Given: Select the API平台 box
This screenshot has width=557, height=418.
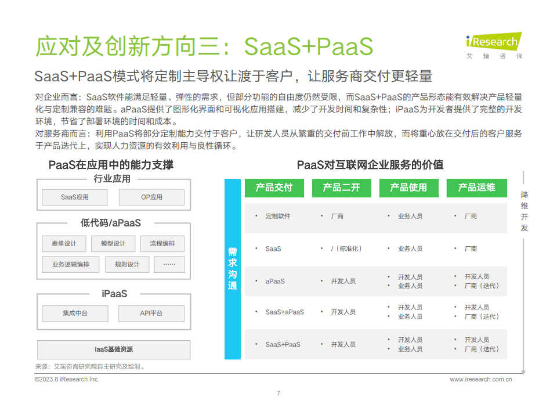Looking at the screenshot, I should (x=151, y=313).
